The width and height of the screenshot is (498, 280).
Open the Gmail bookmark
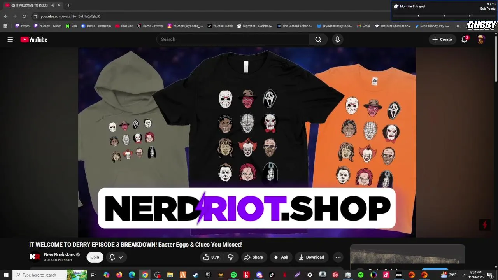pyautogui.click(x=363, y=26)
